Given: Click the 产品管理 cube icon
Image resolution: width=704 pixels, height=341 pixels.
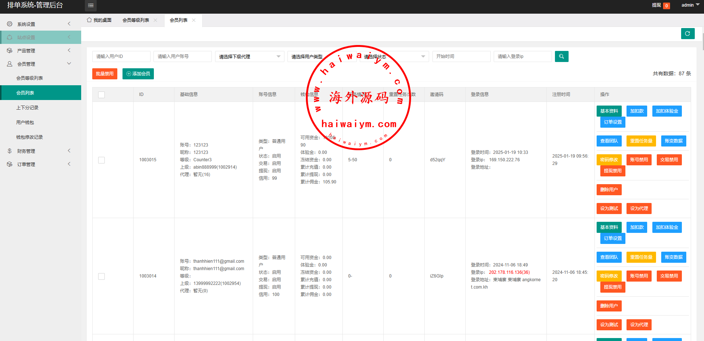Looking at the screenshot, I should click(10, 51).
